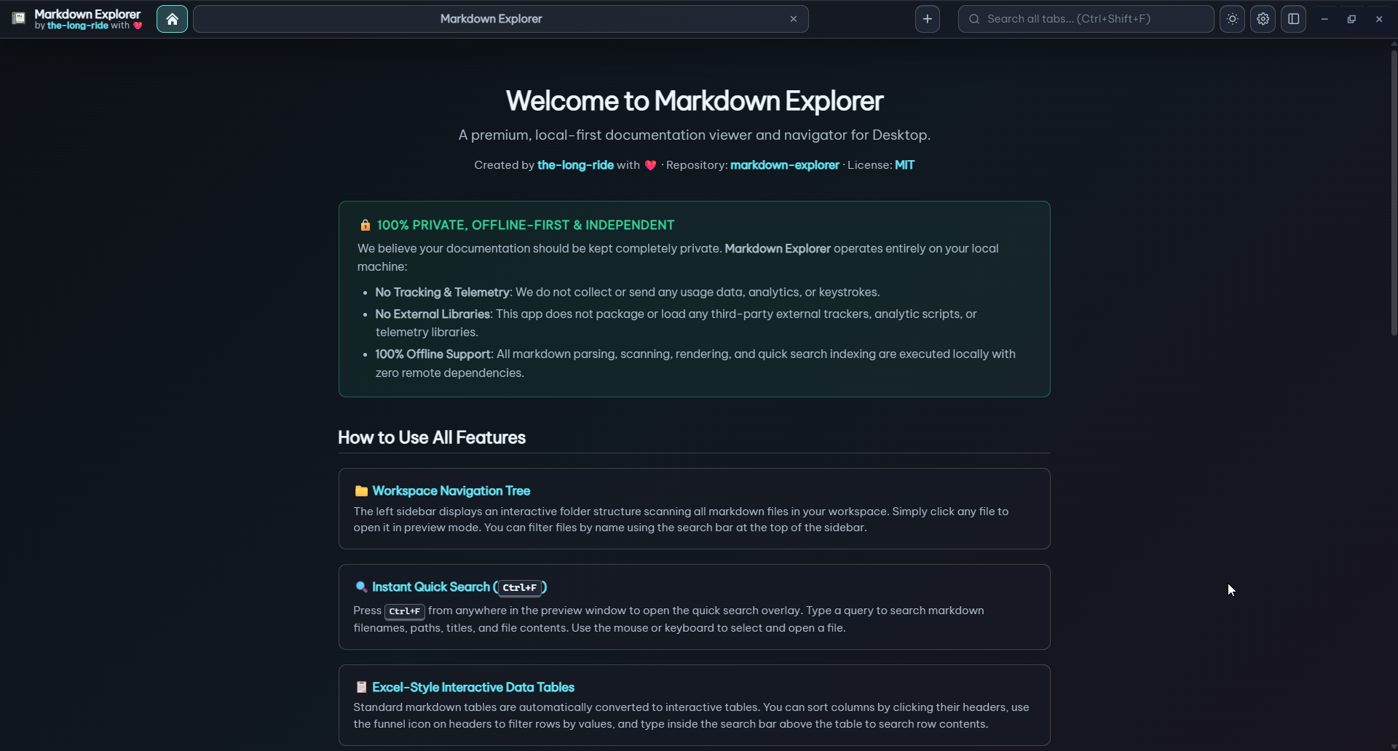This screenshot has height=751, width=1398.
Task: Click the magnifier icon beside Instant Quick Search
Action: tap(360, 587)
